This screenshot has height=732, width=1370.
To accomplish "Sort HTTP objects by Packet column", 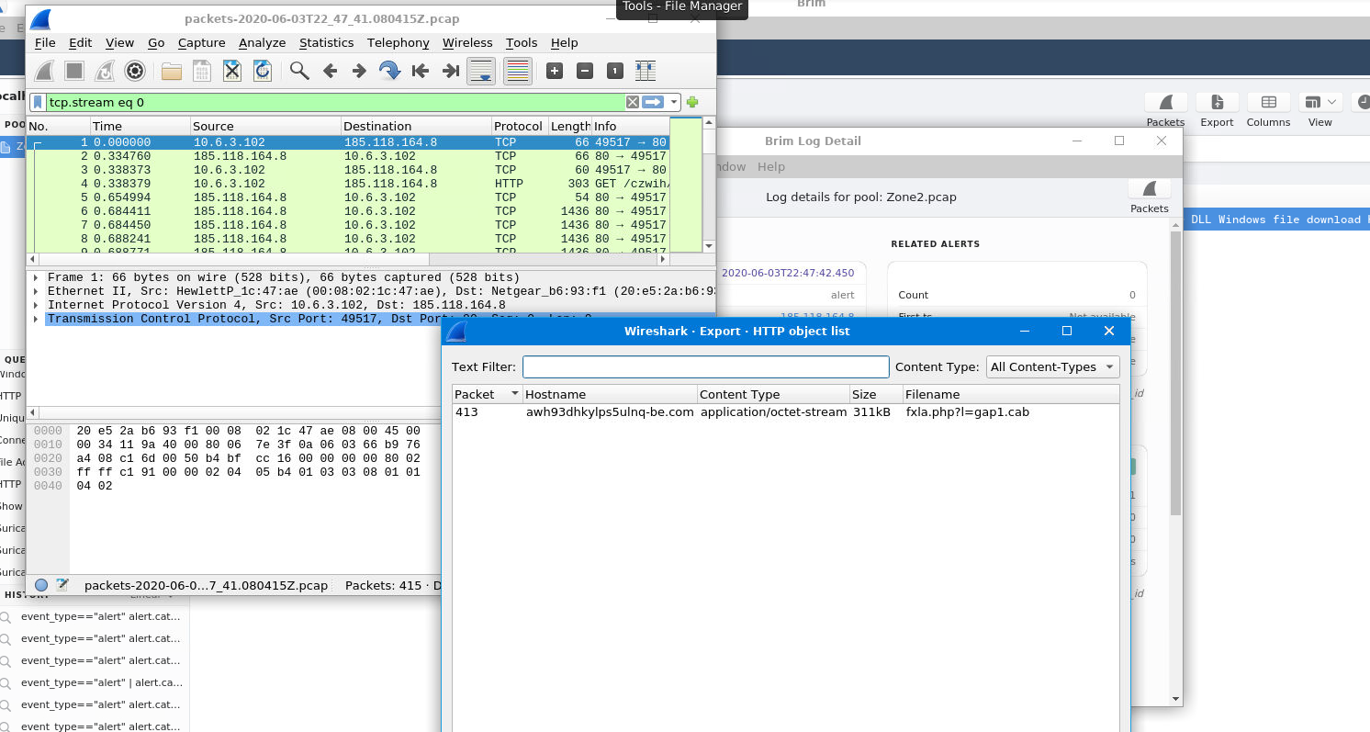I will [488, 394].
